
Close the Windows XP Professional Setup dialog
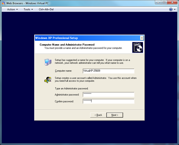pyautogui.click(x=142, y=38)
